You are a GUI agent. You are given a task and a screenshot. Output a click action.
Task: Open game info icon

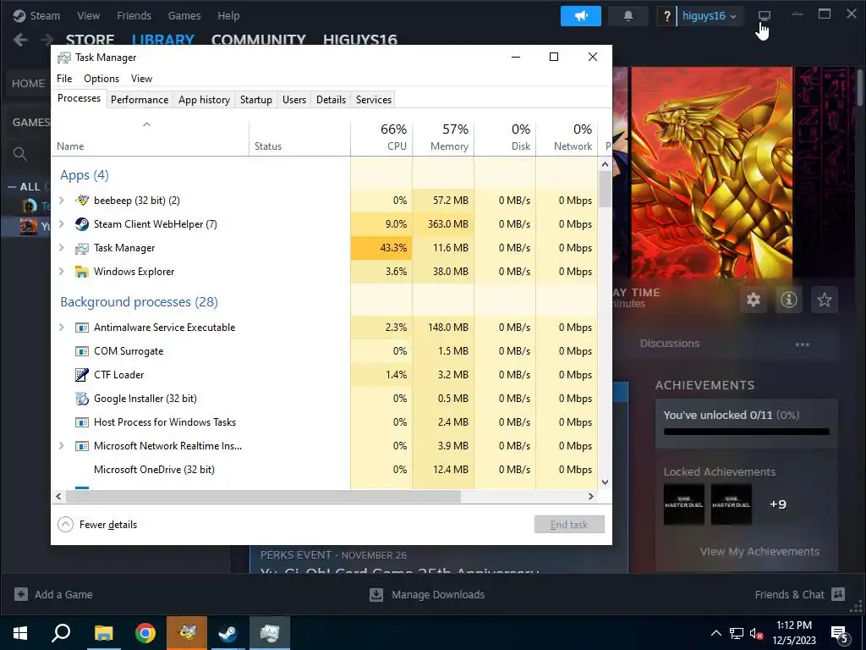789,300
